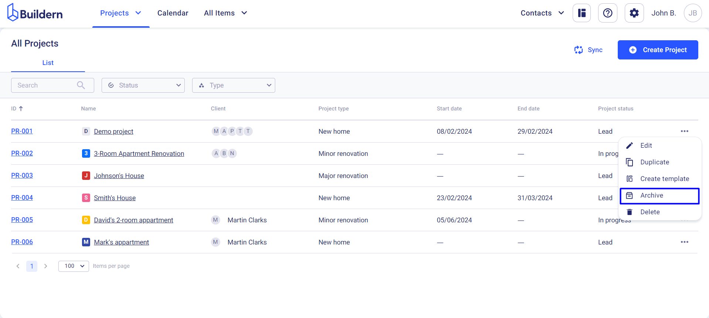Open the 100 items per page dropdown

click(74, 266)
